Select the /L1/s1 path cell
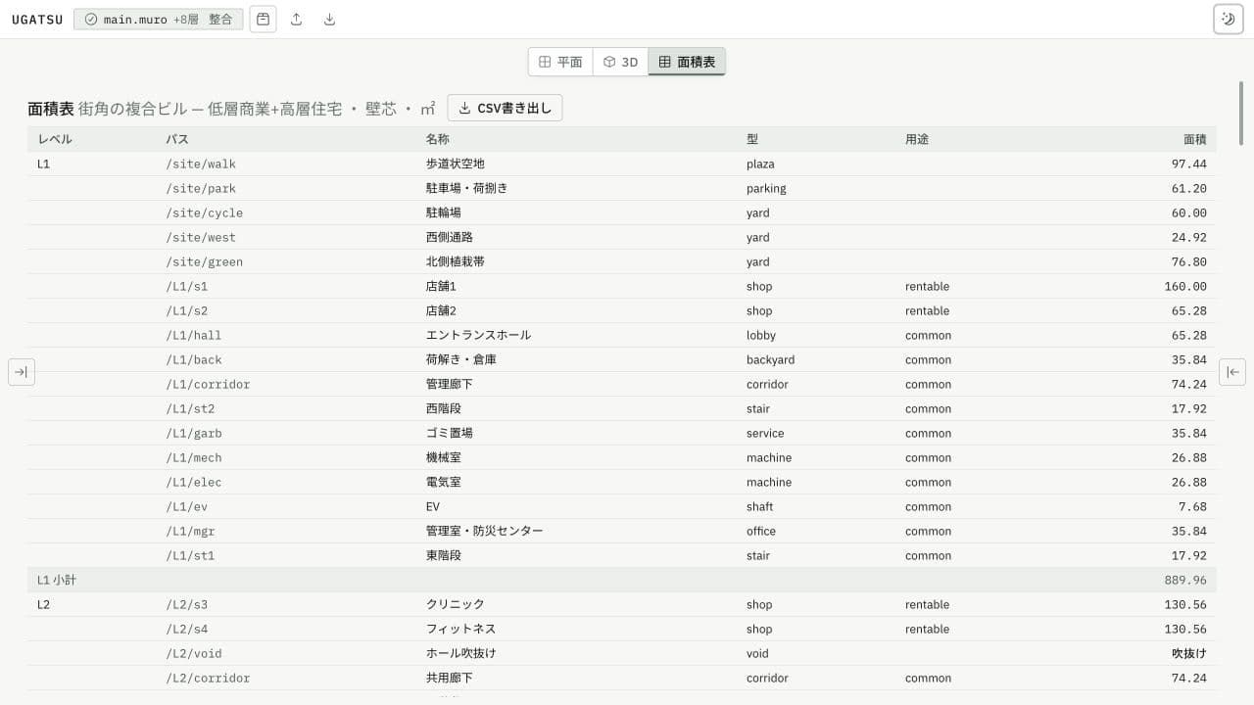 pos(187,286)
